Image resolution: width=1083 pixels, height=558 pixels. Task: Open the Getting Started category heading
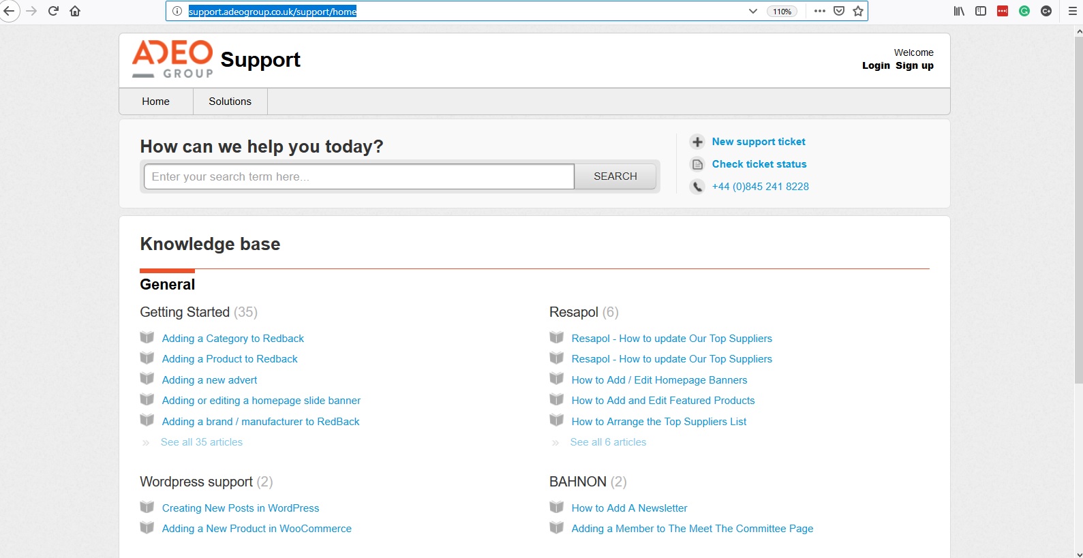[185, 312]
